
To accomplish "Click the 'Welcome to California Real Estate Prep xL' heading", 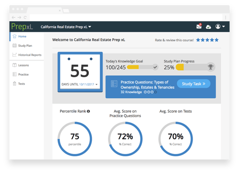I will [x=89, y=40].
